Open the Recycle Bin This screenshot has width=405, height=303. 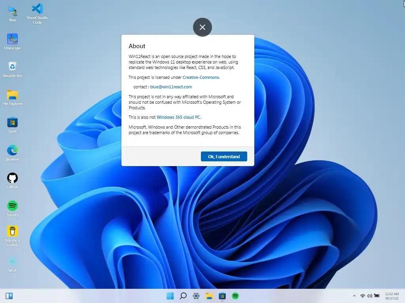pos(12,69)
